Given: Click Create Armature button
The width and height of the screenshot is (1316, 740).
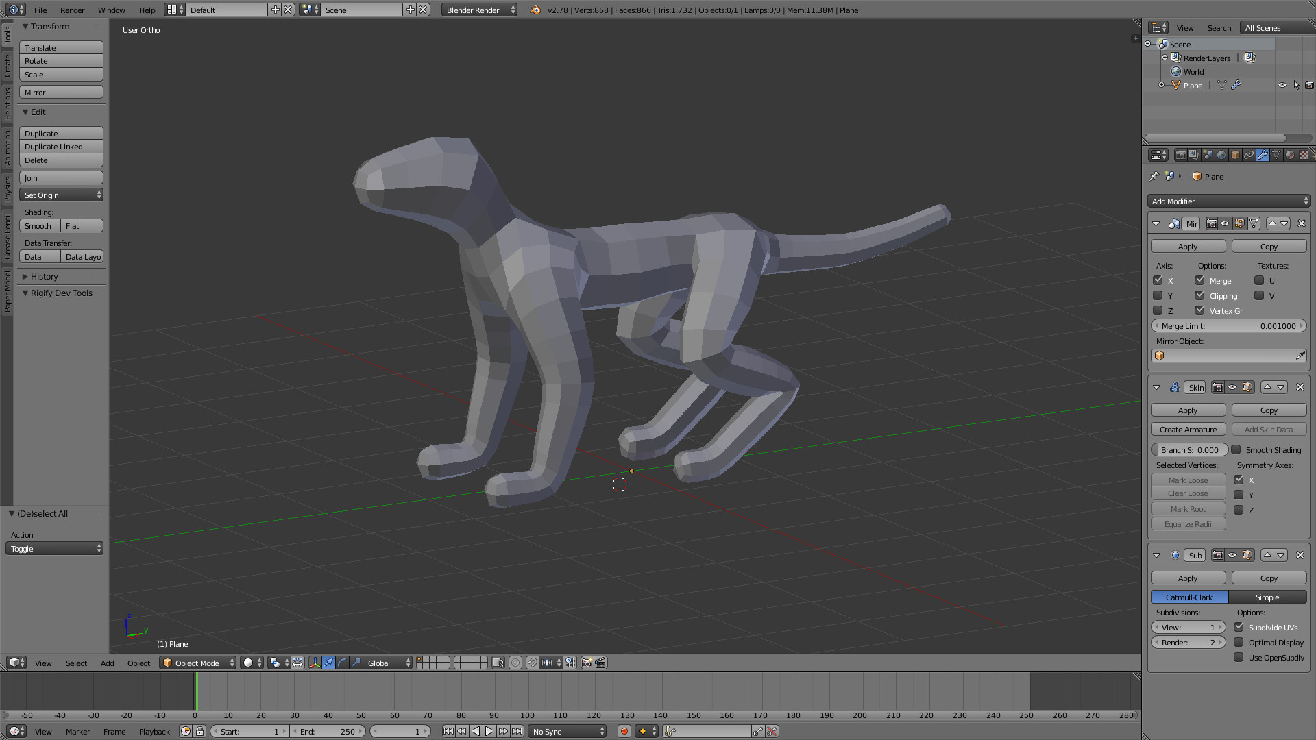Looking at the screenshot, I should pos(1188,430).
